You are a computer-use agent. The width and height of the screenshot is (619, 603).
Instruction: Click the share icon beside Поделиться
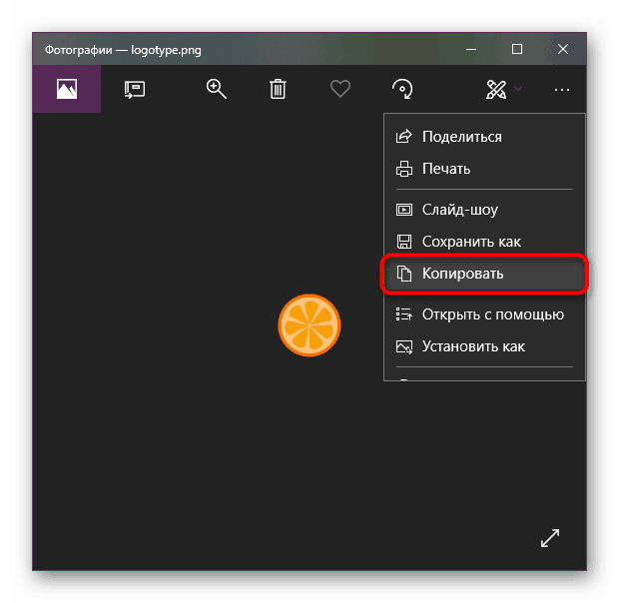pyautogui.click(x=404, y=137)
